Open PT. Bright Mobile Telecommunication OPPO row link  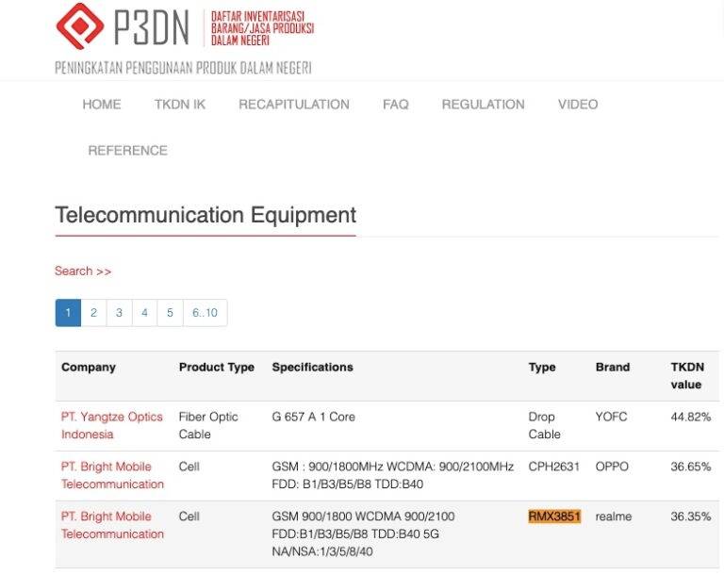pos(112,475)
